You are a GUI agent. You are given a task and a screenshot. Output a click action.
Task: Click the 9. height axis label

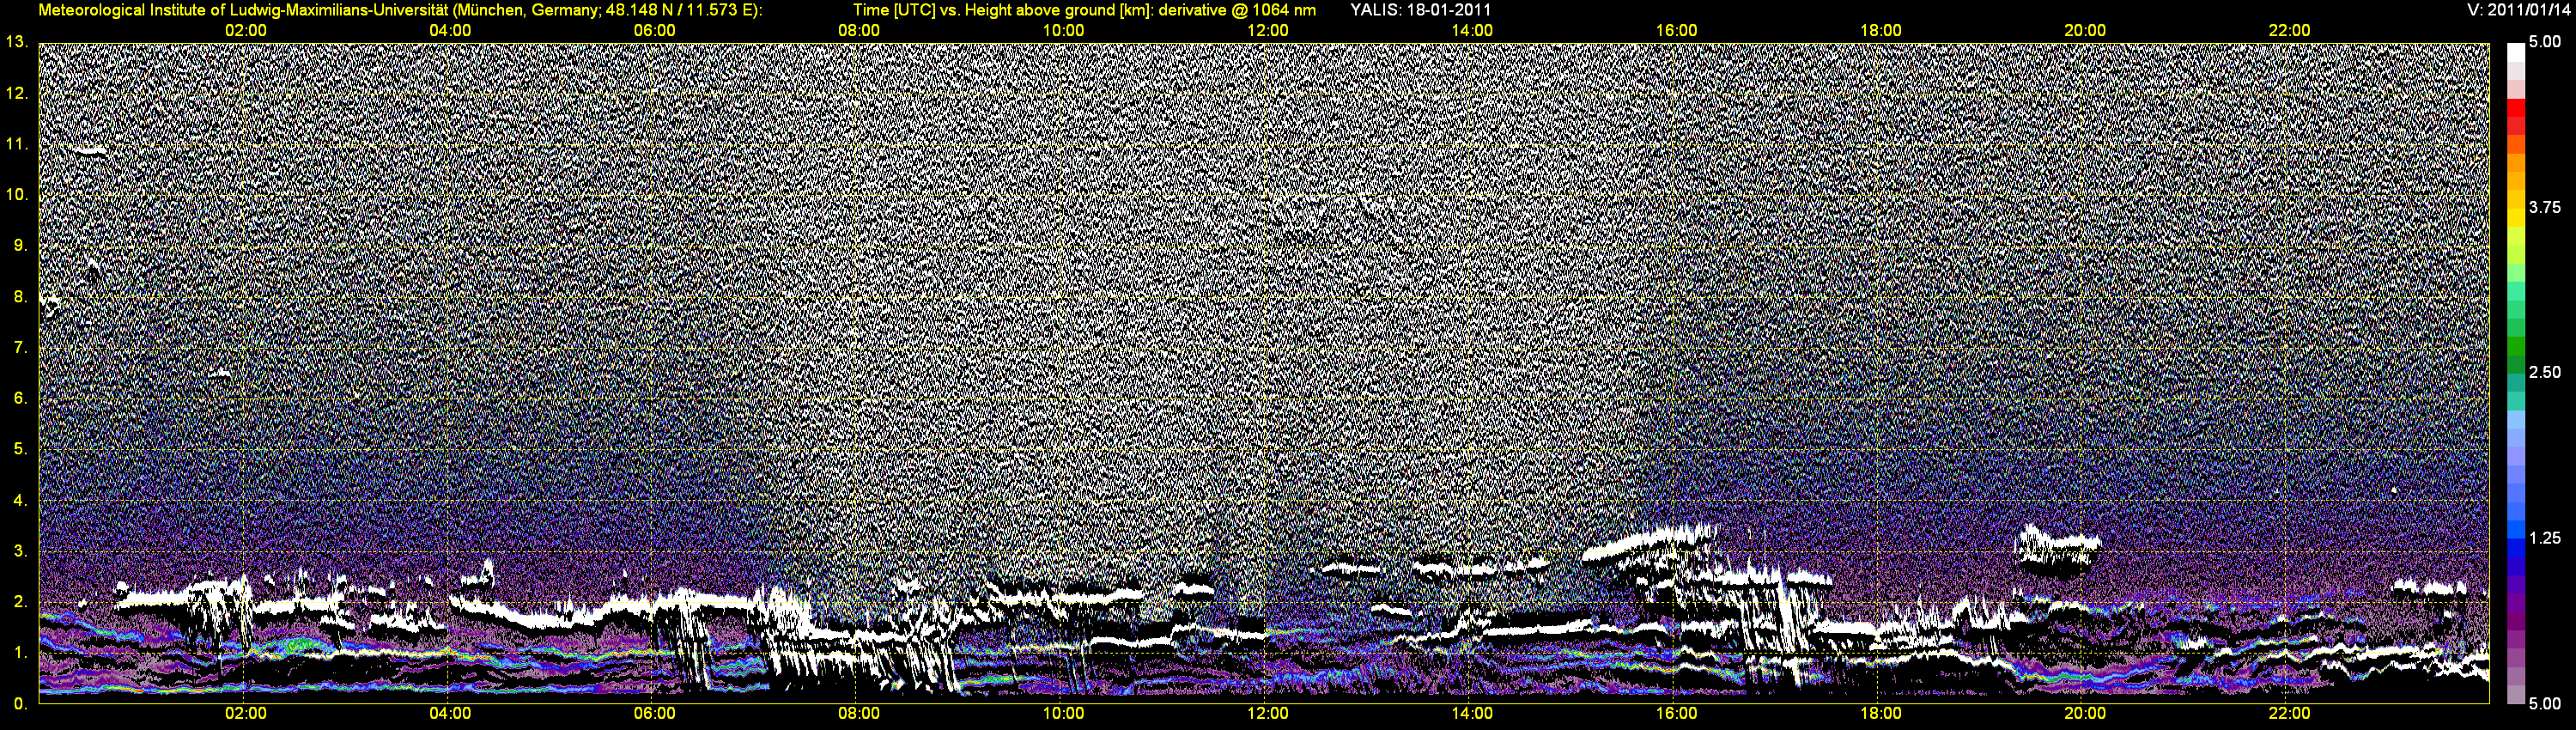pos(20,246)
